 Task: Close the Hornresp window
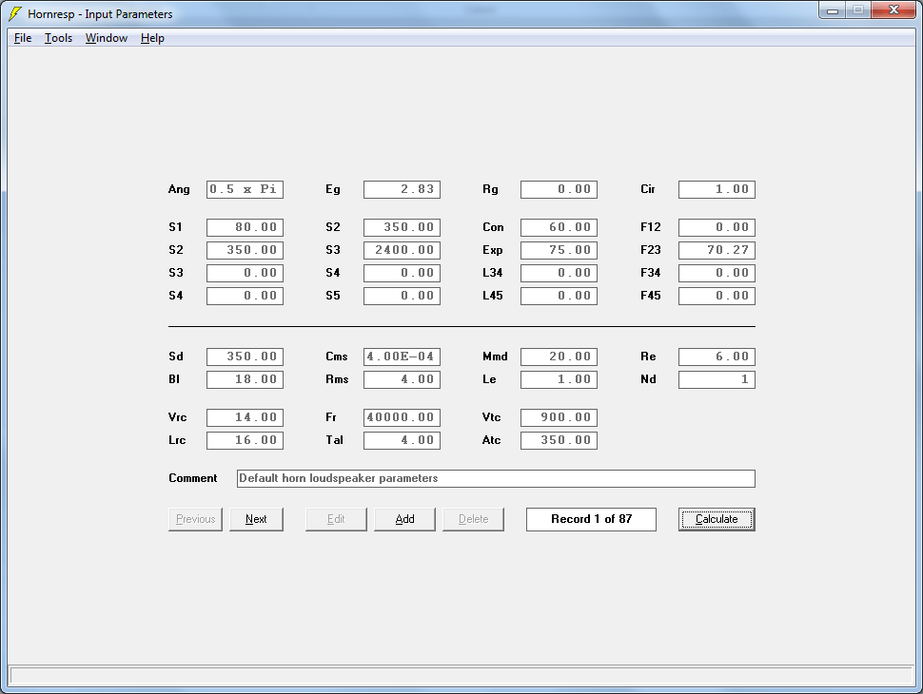[x=894, y=10]
